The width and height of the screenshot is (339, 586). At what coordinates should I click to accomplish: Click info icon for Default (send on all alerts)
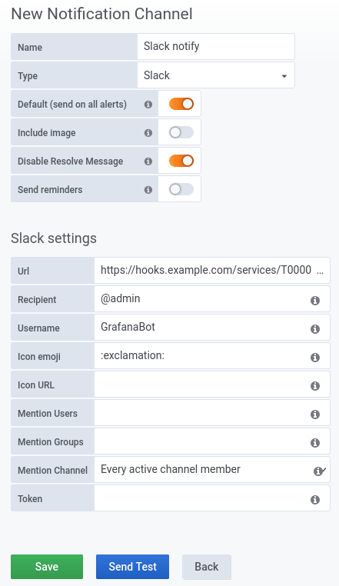[x=148, y=105]
